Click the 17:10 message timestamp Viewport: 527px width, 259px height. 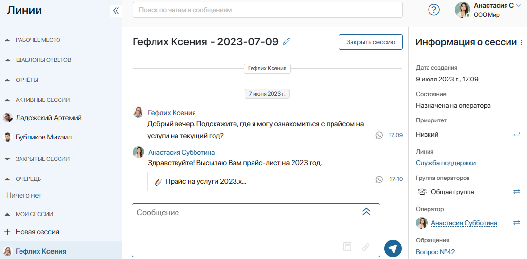(395, 179)
